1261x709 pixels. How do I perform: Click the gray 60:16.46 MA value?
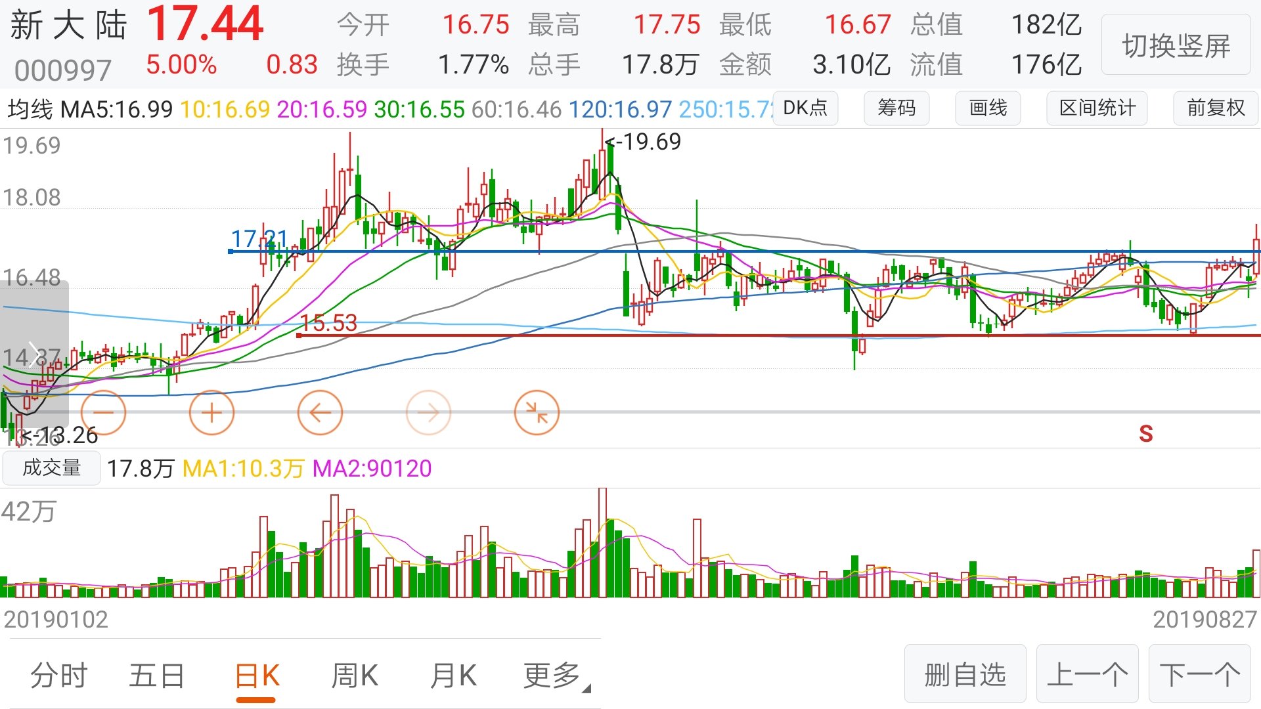(x=516, y=109)
